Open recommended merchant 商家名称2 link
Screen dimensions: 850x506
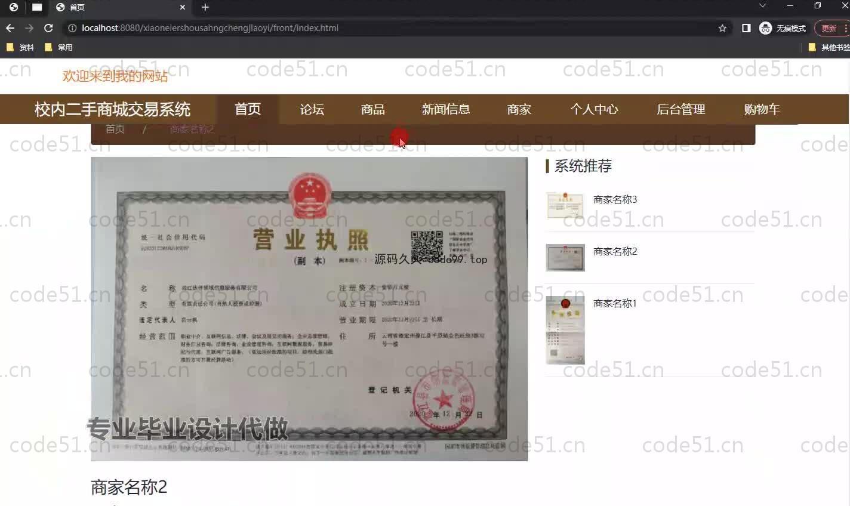point(615,251)
